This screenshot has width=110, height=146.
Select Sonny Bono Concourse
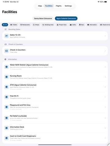click(43, 19)
